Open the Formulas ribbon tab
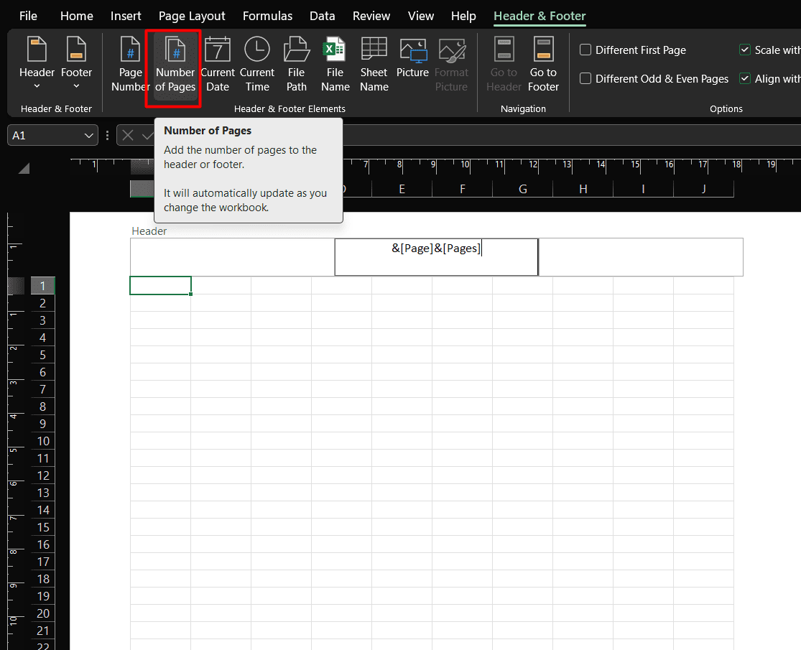This screenshot has height=650, width=801. pos(267,15)
